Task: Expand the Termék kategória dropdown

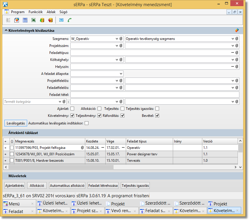Action: [x=60, y=102]
